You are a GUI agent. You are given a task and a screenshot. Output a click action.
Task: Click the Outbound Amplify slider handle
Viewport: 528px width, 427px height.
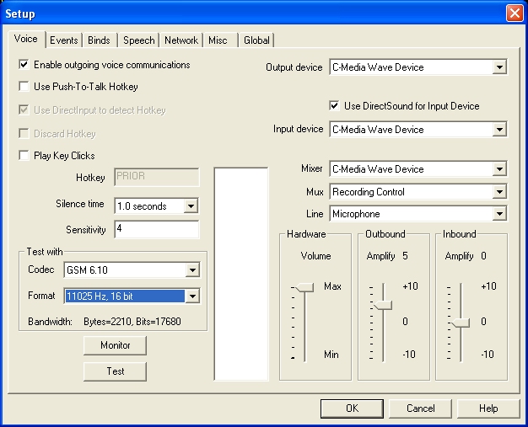tap(382, 304)
